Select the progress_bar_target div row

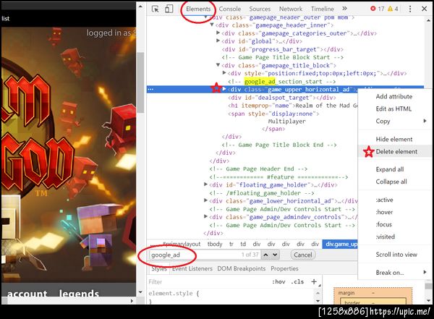282,49
